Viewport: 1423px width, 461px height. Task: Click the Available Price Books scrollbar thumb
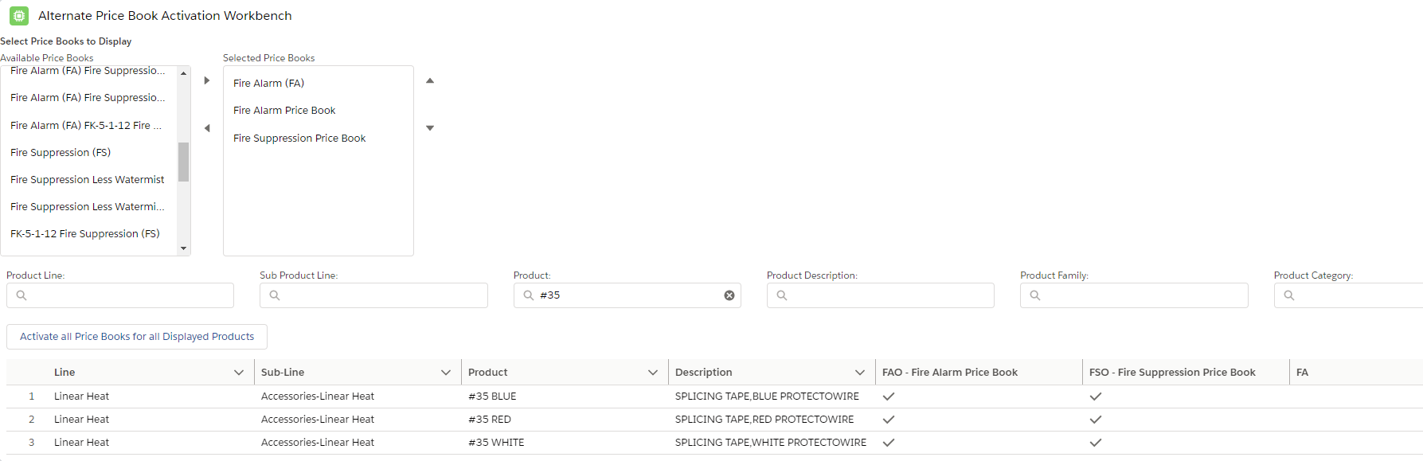(x=184, y=162)
